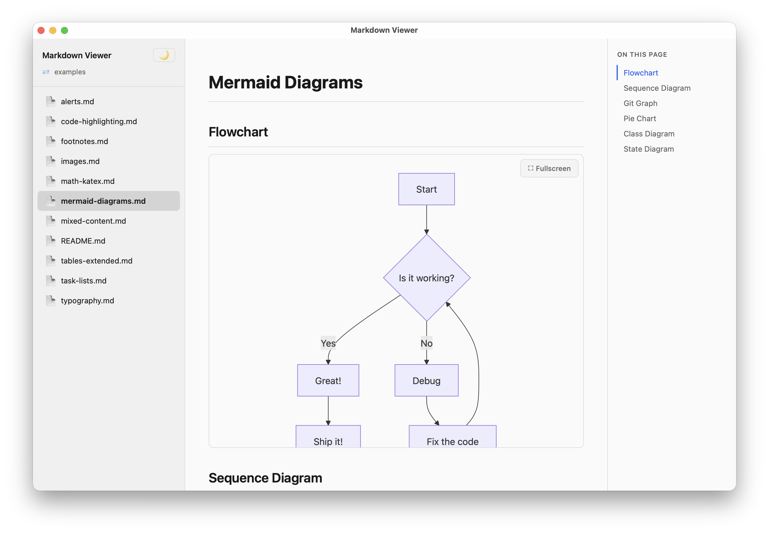
Task: Select math-katex.md in the file list
Action: pos(87,181)
